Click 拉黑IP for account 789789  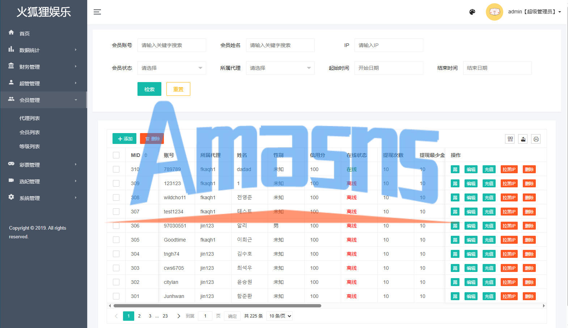[509, 169]
